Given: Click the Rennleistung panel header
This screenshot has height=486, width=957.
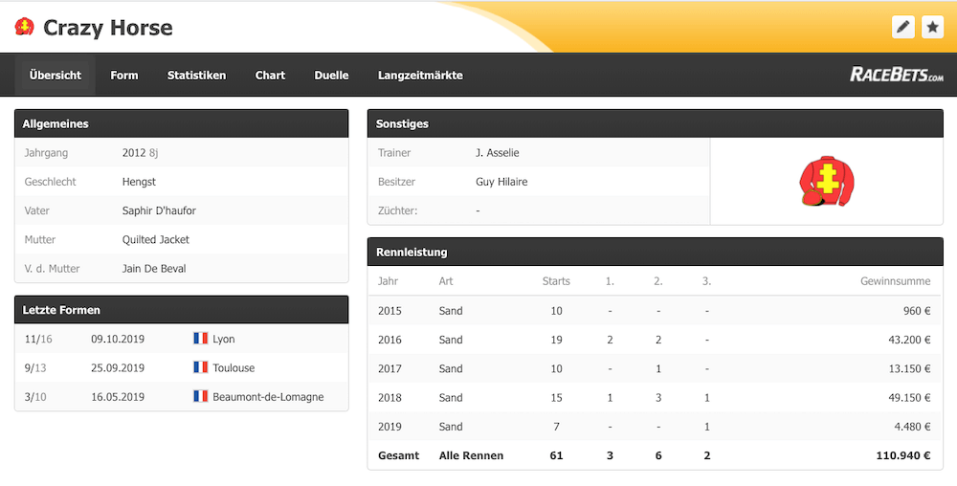Looking at the screenshot, I should (x=655, y=252).
